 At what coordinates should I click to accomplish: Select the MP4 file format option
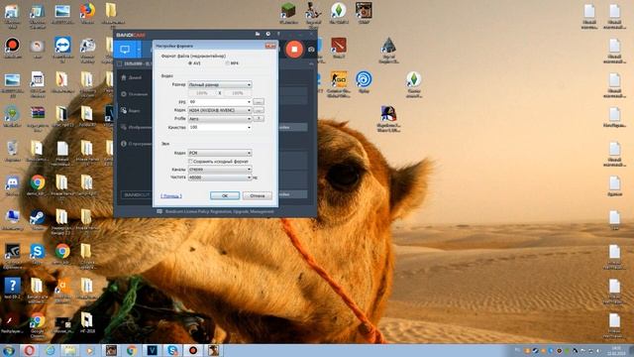[x=232, y=63]
